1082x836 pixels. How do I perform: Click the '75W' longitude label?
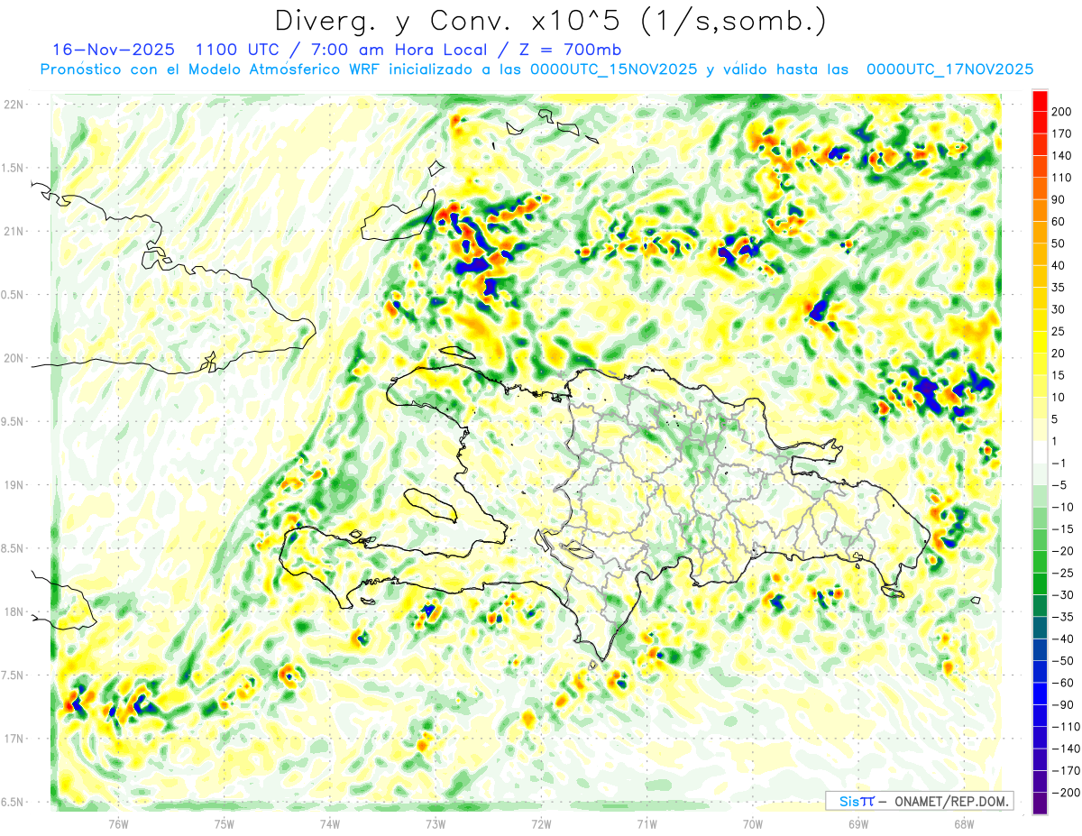pos(225,824)
